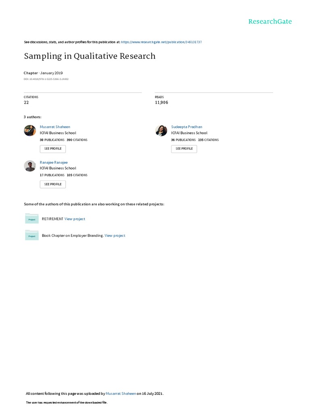
Task: Click Sudeepta Pradhan's profile photo
Action: click(x=161, y=131)
